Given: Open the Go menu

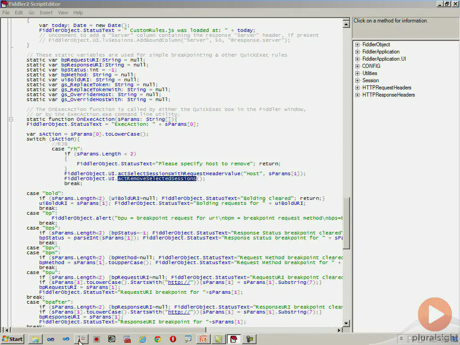Looking at the screenshot, I should [x=31, y=13].
